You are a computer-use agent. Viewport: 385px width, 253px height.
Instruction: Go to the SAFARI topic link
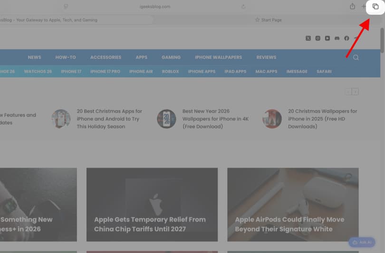coord(324,72)
